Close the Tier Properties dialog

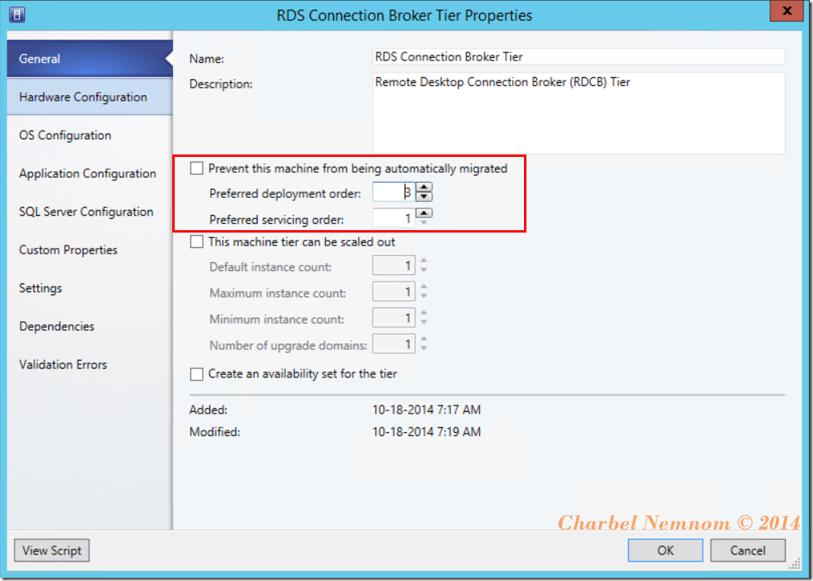(786, 11)
